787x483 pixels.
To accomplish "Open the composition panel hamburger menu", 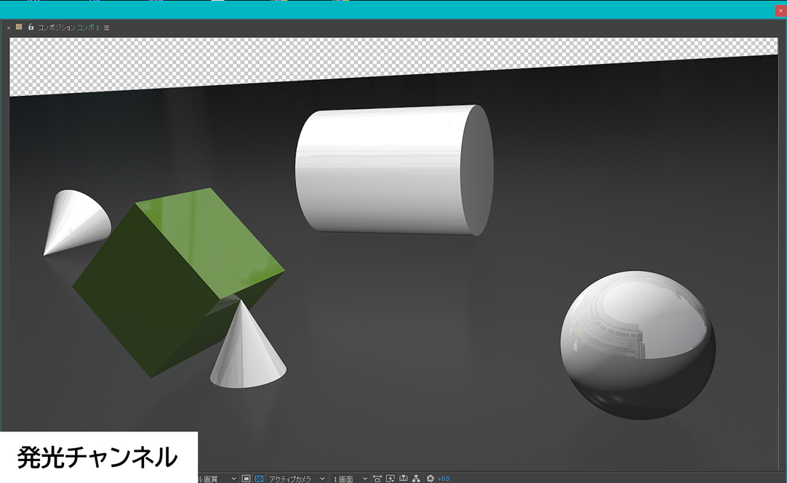I will [107, 28].
